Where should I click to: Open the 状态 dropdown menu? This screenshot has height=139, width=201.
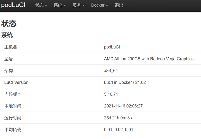tap(41, 5)
